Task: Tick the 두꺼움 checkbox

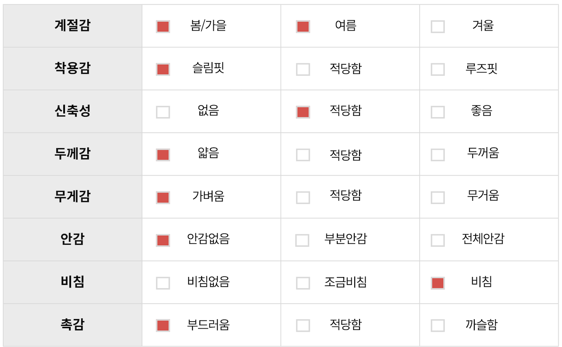Action: [438, 155]
